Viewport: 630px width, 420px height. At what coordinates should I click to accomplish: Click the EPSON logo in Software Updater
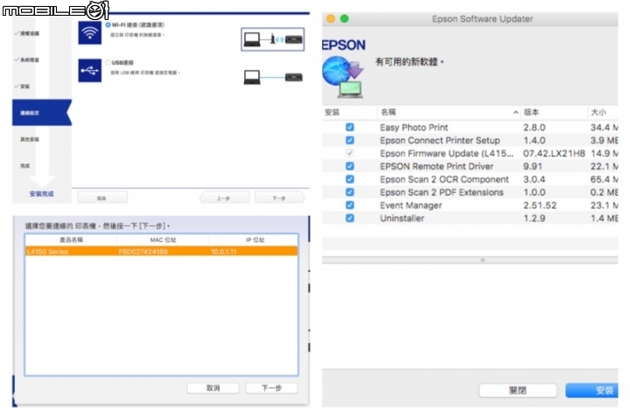click(x=344, y=45)
